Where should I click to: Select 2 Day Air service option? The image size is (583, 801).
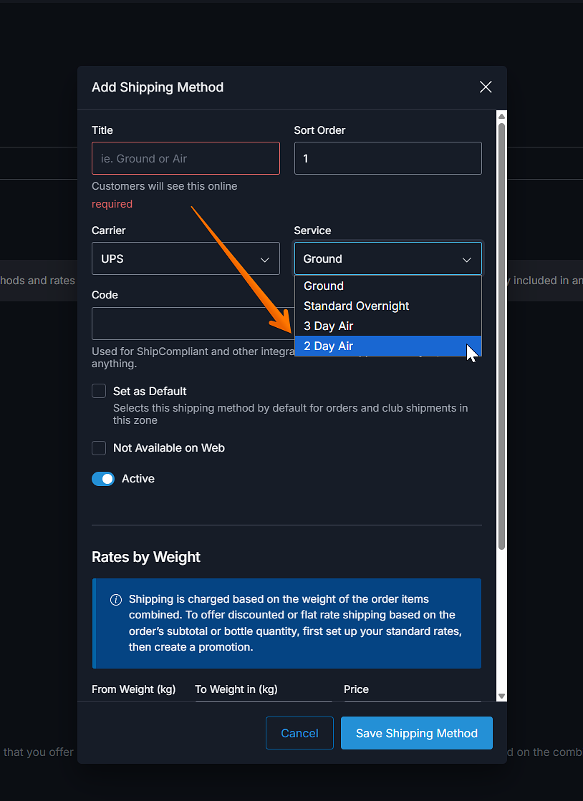tap(387, 346)
